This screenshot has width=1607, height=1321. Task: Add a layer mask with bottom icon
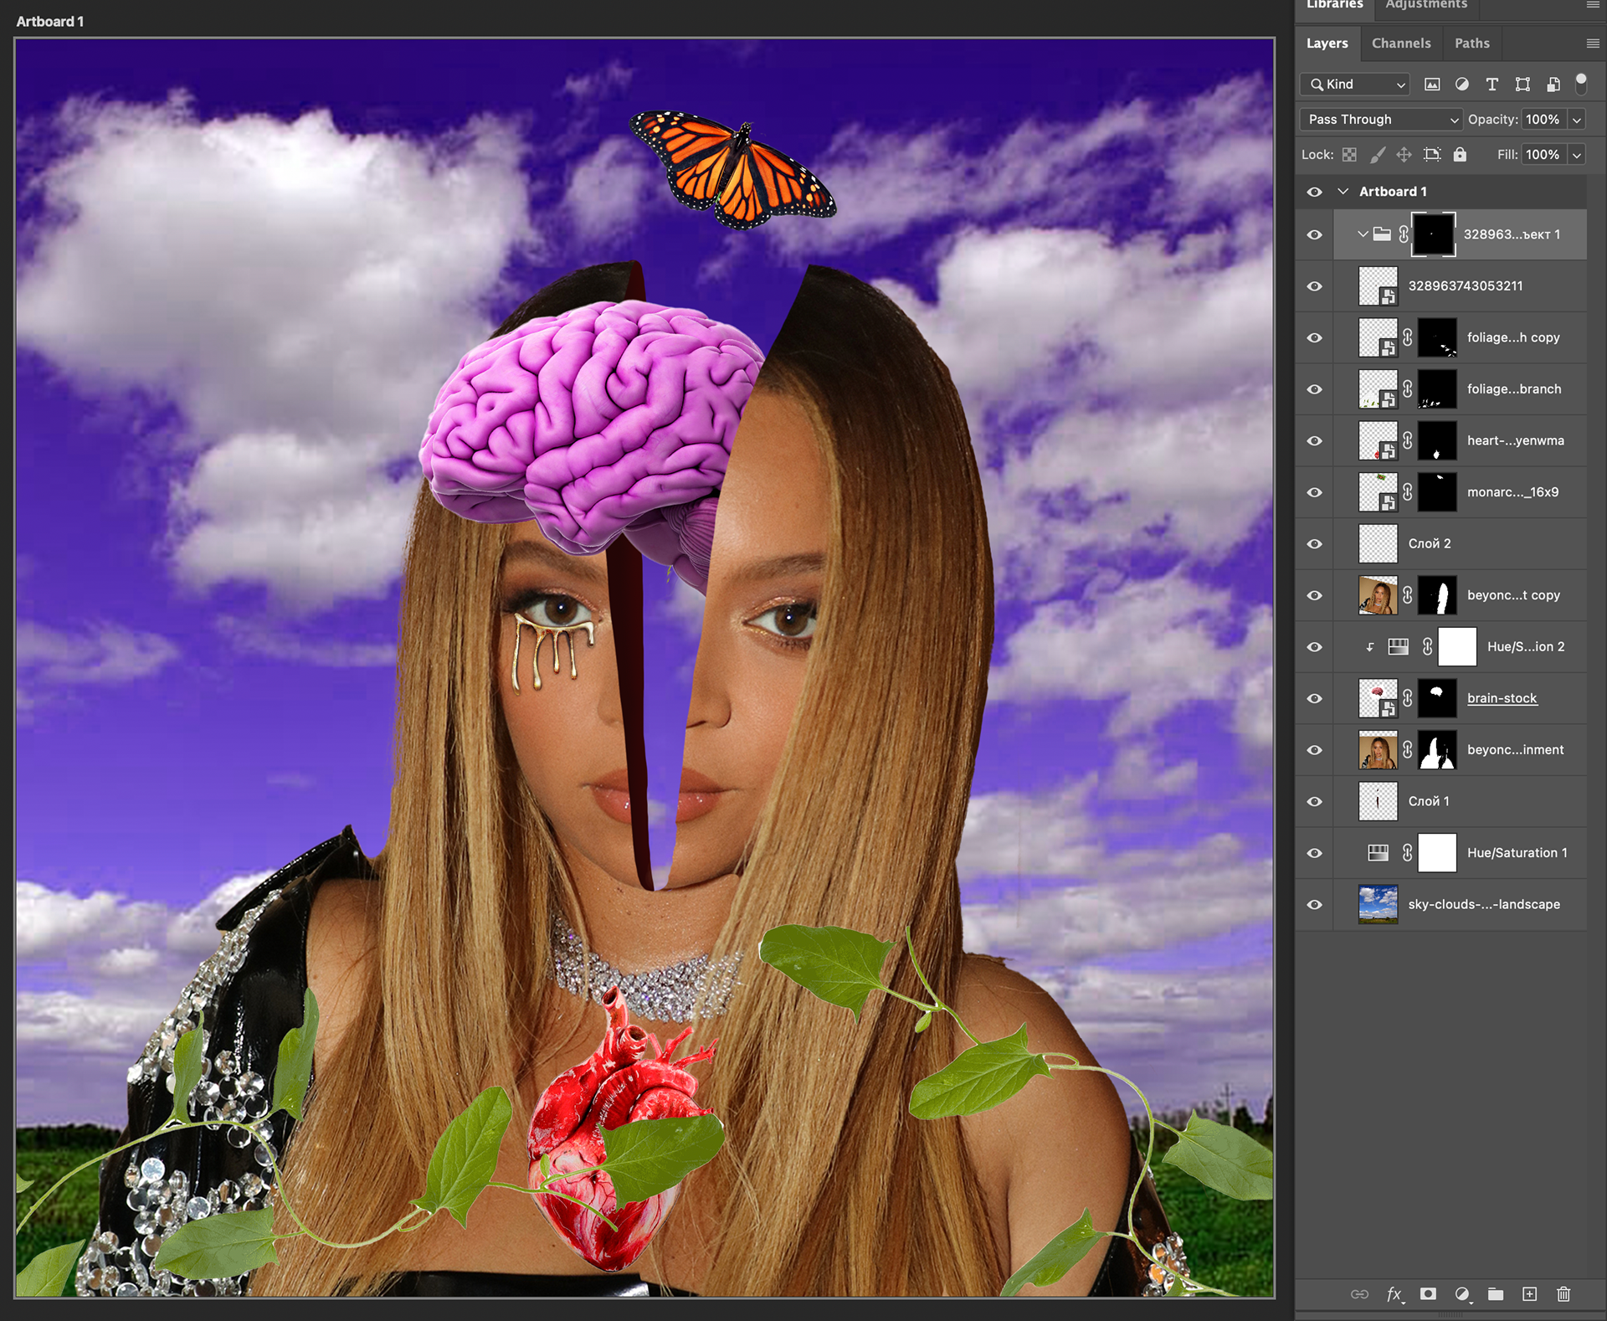pos(1429,1294)
